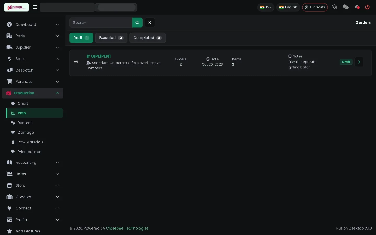Switch to the Executed tab
376x235 pixels.
111,38
